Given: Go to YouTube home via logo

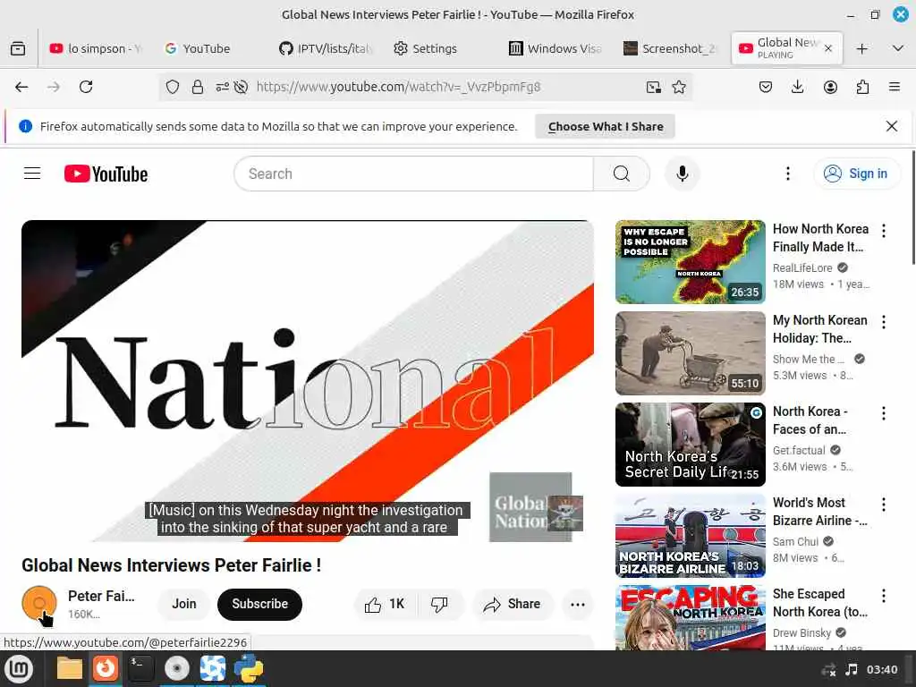Looking at the screenshot, I should (x=106, y=174).
